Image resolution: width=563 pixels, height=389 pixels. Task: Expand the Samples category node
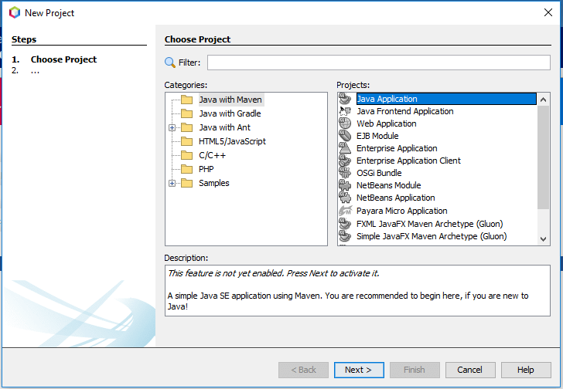tap(172, 183)
